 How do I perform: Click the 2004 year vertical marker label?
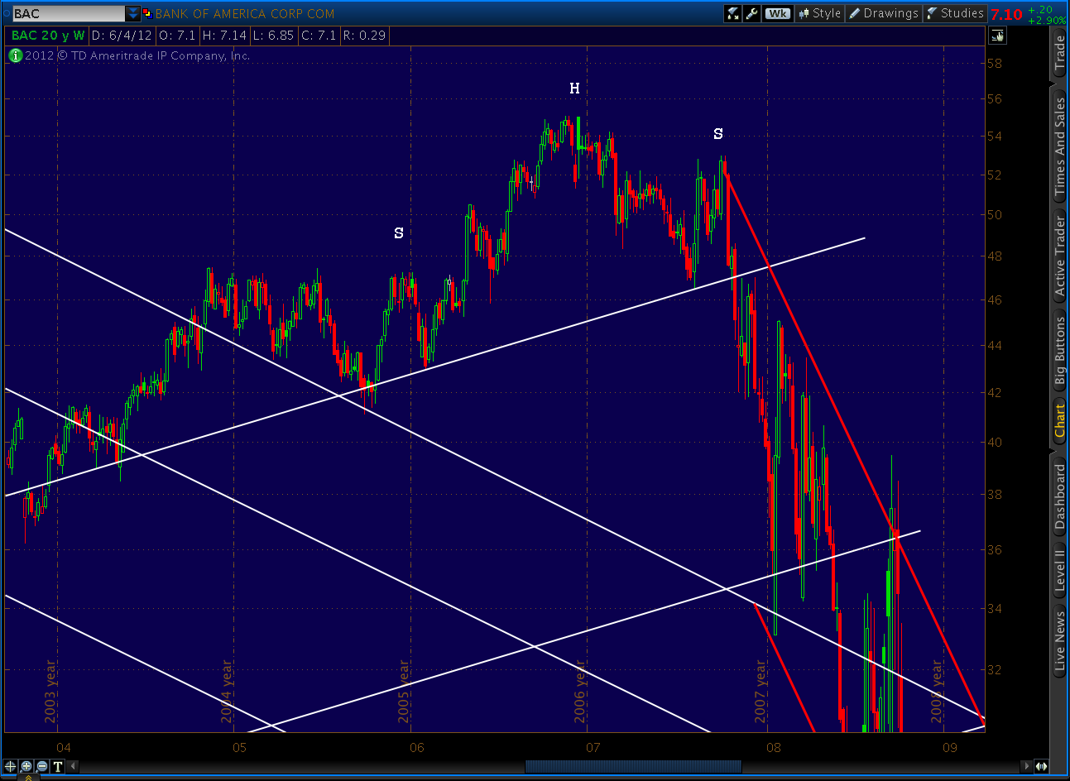[228, 691]
